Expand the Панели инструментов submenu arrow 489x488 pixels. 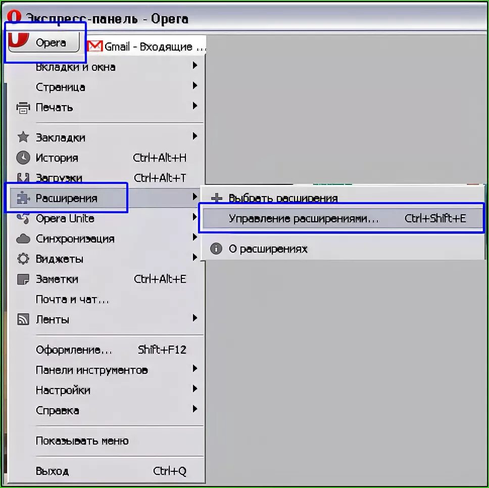195,368
